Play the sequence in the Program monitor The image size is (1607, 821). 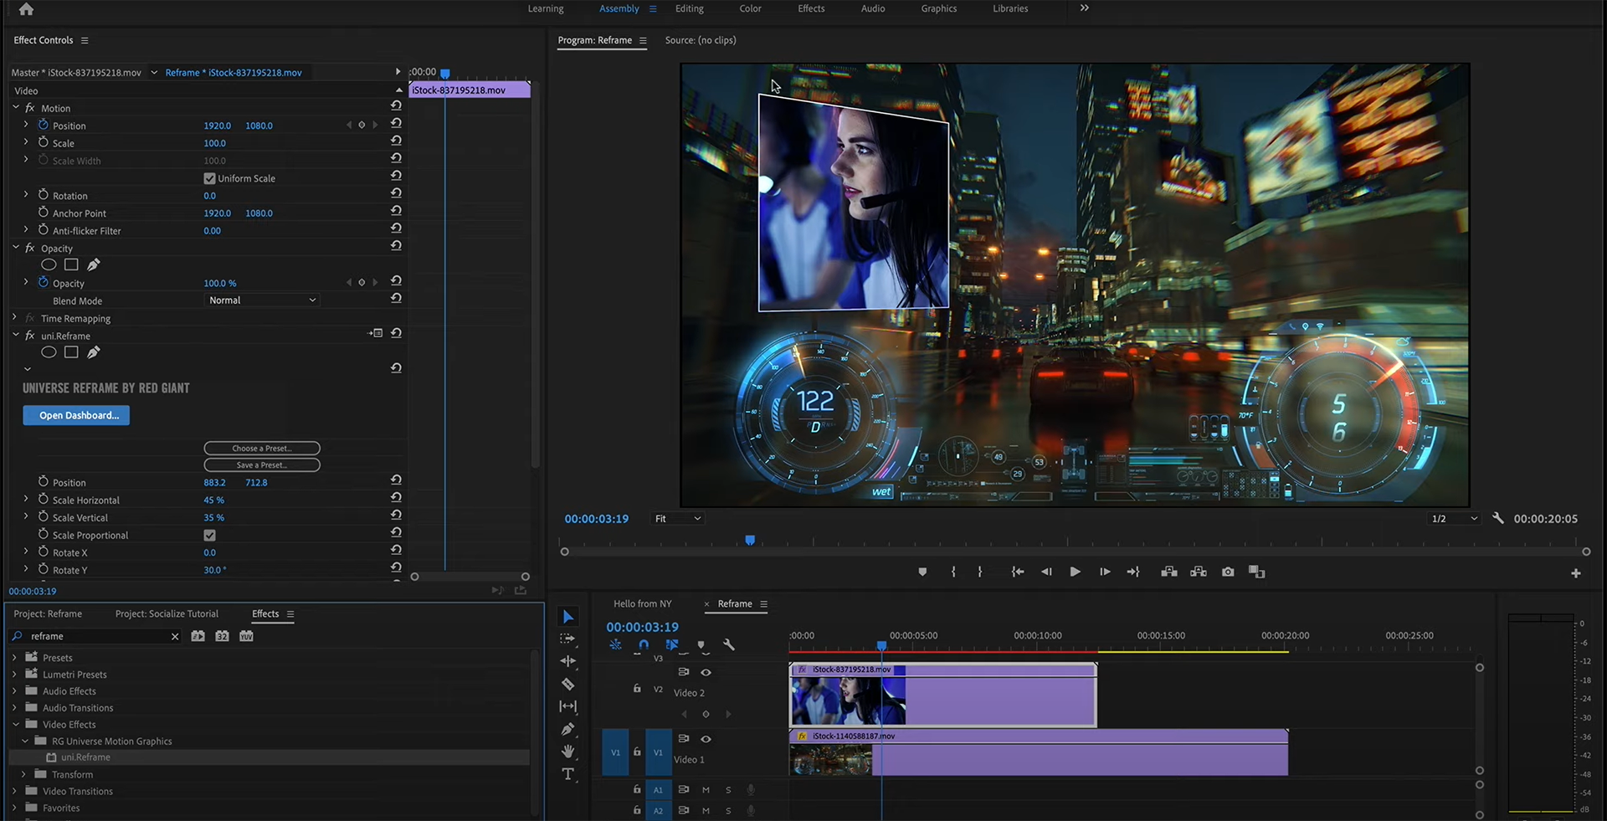1075,572
